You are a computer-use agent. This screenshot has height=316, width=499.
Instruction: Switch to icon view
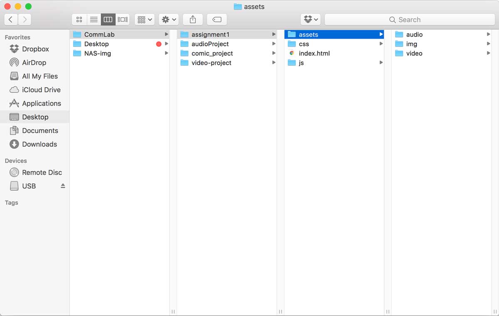(79, 20)
